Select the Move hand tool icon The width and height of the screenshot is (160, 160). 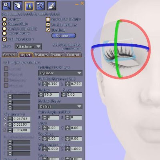(18, 6)
